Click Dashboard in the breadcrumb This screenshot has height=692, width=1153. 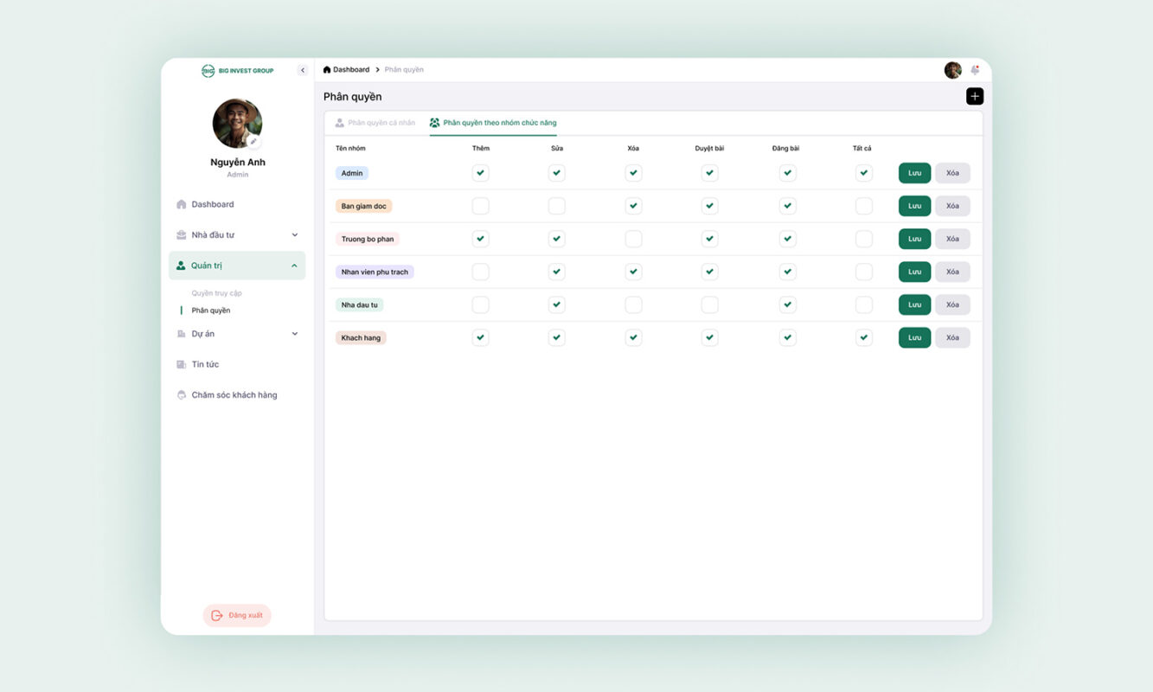350,70
